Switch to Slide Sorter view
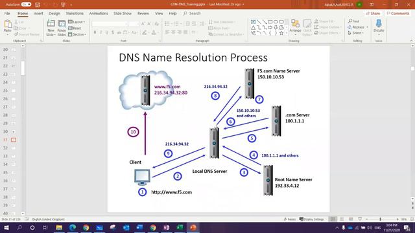The image size is (415, 233). [x=342, y=219]
